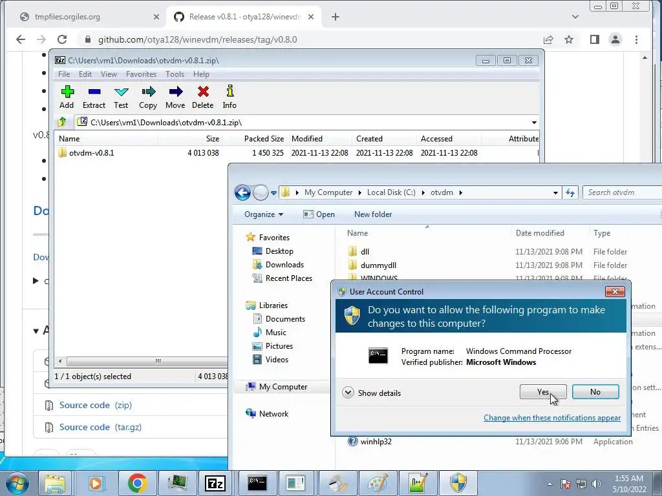
Task: Share this page from Chrome address bar
Action: click(548, 39)
